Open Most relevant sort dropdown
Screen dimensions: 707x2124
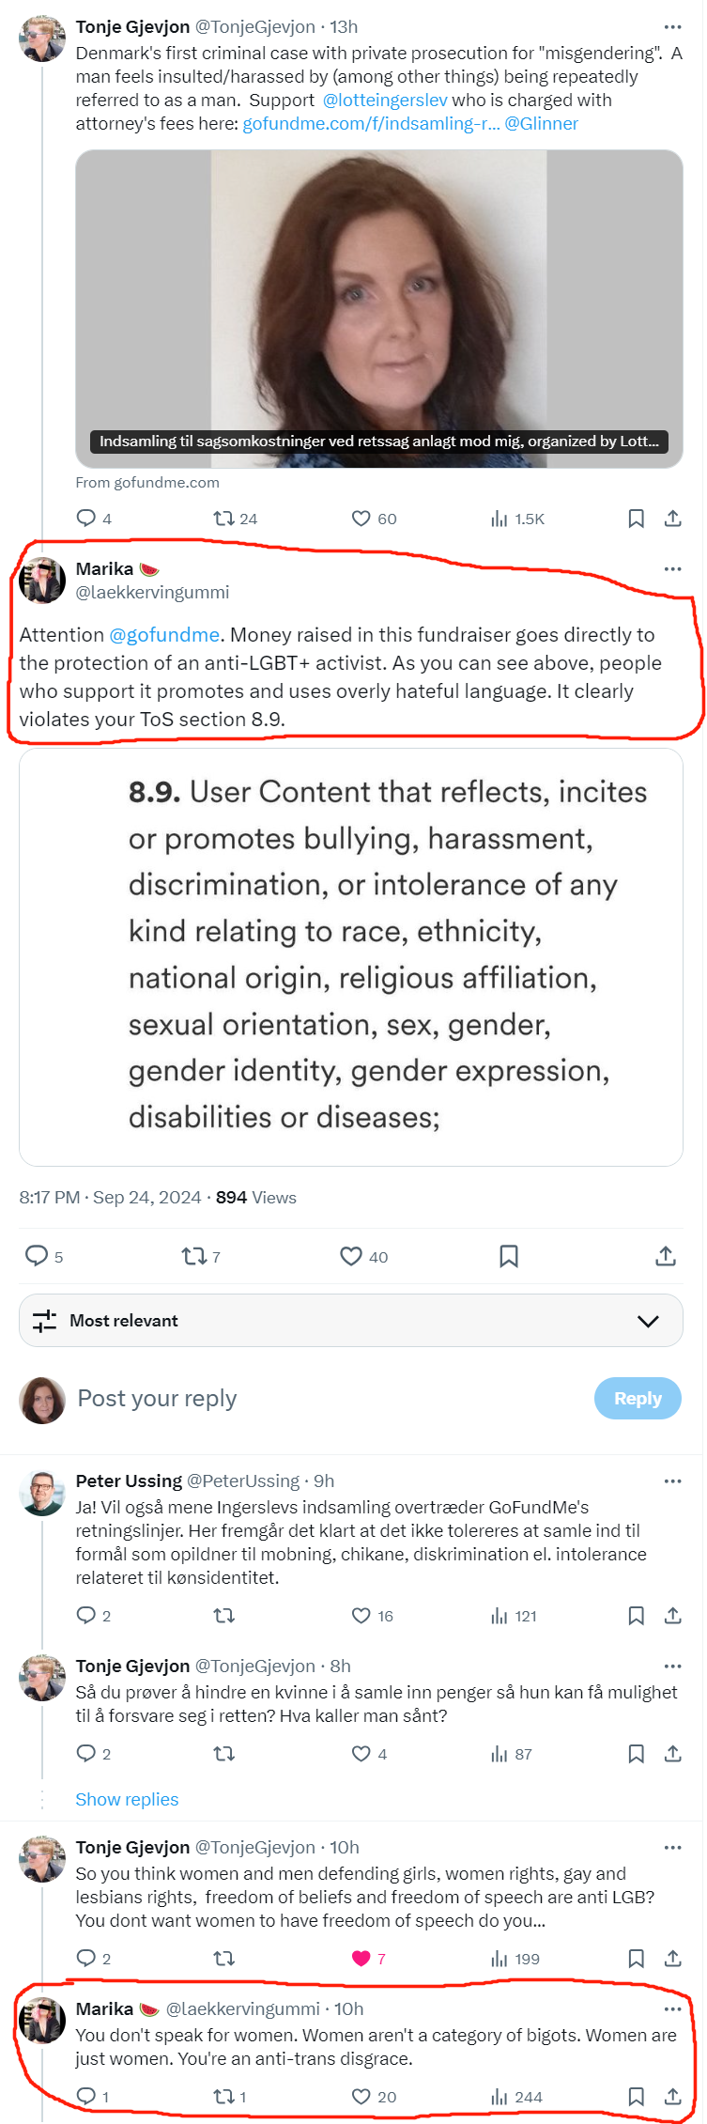click(x=351, y=1321)
